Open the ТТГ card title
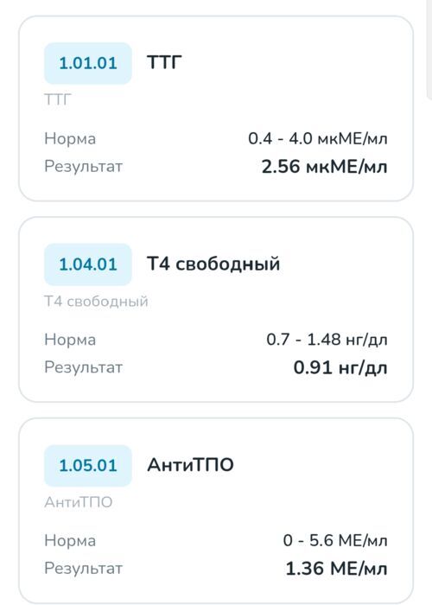 pyautogui.click(x=164, y=62)
